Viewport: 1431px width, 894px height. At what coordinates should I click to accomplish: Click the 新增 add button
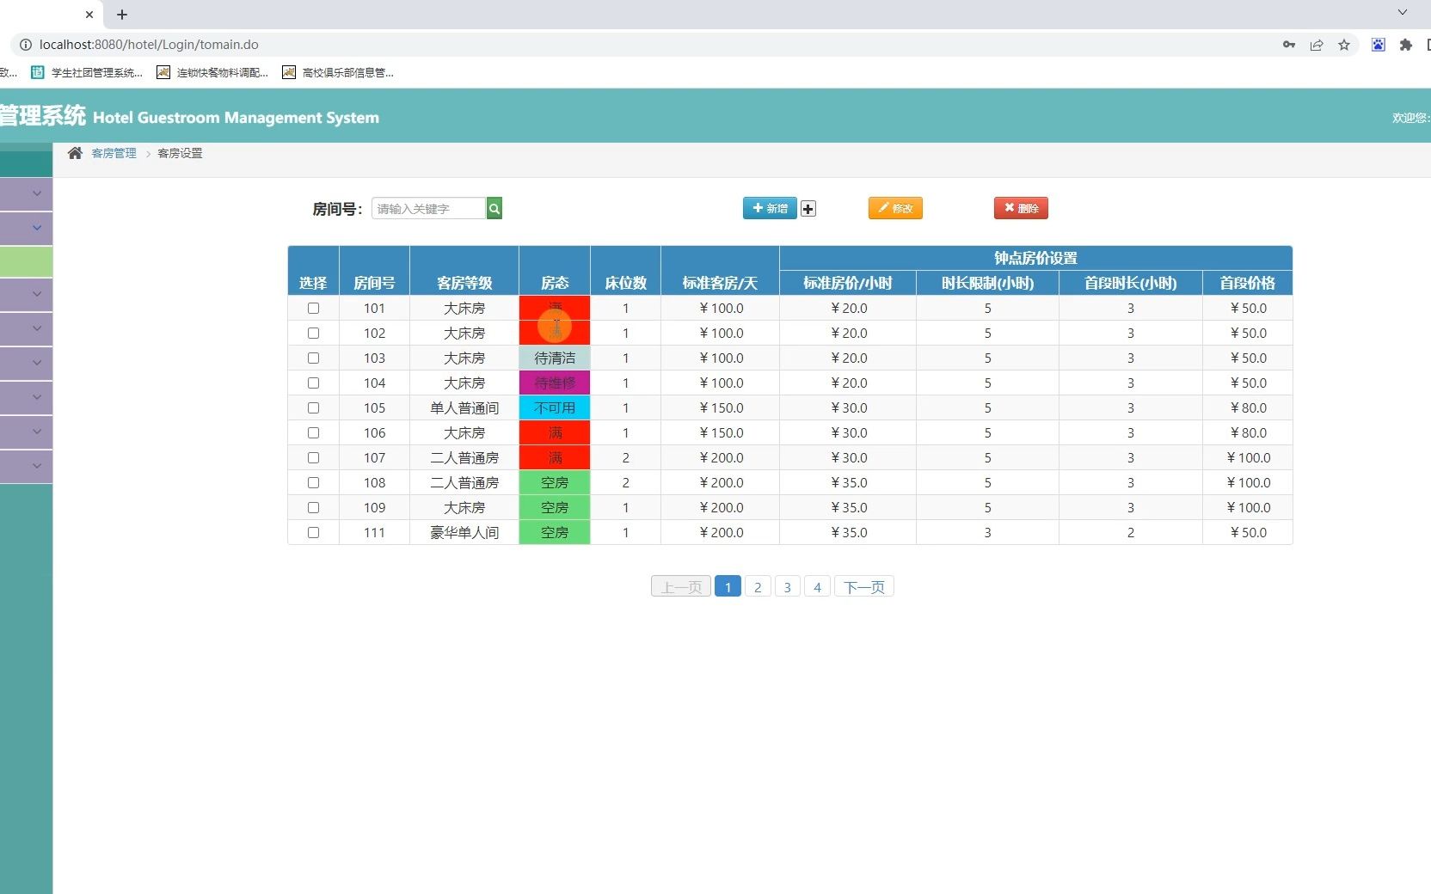coord(770,208)
